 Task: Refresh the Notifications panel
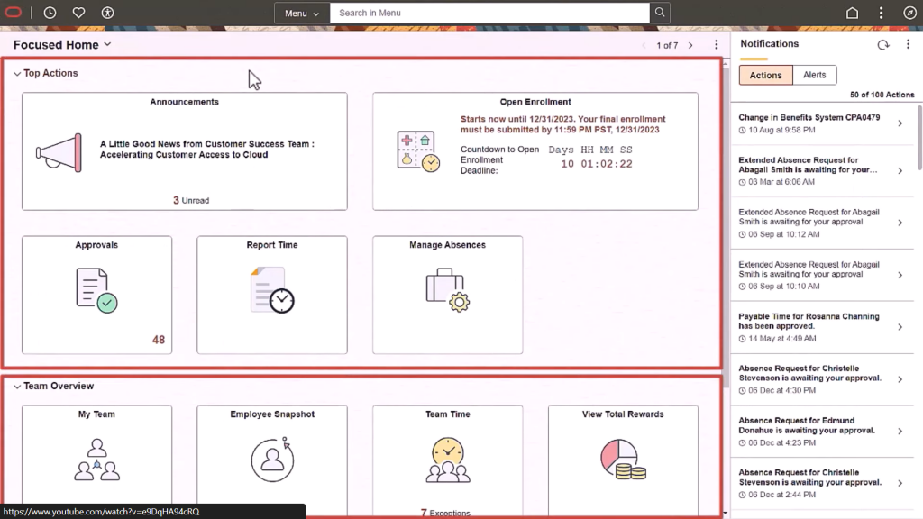tap(883, 43)
